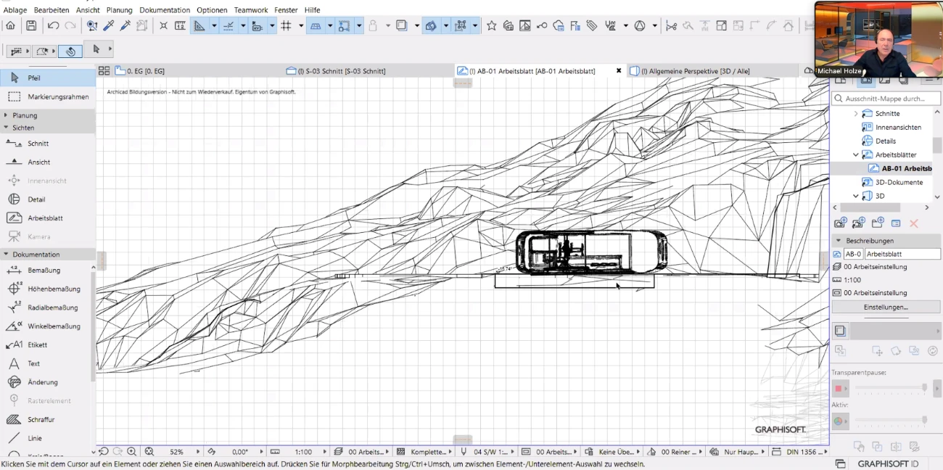Viewport: 943px width, 470px height.
Task: Click the star favorites icon
Action: (491, 26)
